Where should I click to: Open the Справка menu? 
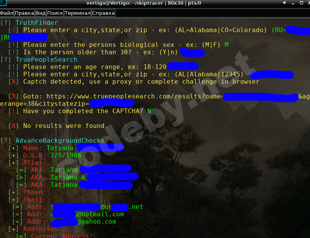103,13
